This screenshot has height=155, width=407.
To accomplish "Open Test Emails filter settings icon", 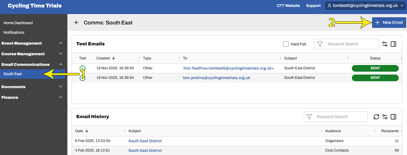I will tap(385, 44).
